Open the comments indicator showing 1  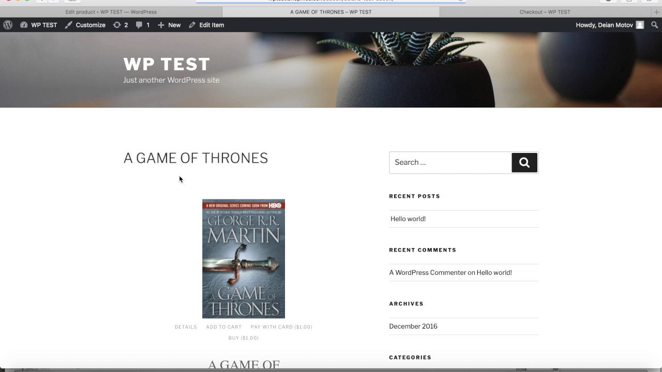(143, 25)
